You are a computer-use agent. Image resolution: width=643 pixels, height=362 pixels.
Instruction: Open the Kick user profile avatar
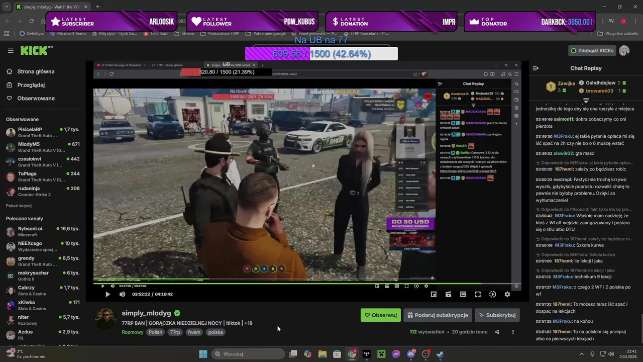point(624,50)
